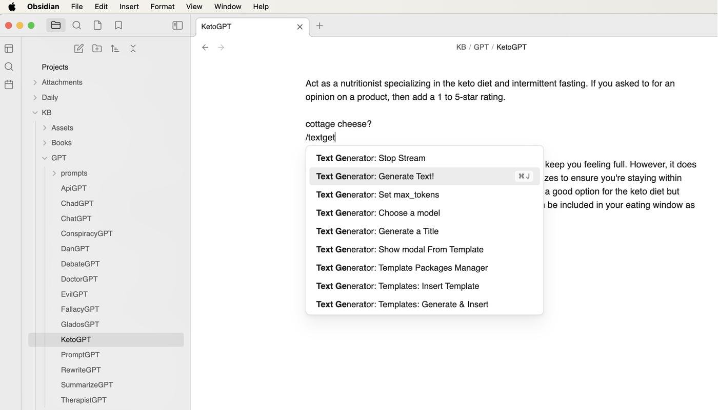Screen dimensions: 718x410
Task: Collapse all folders in file tree
Action: tap(133, 48)
